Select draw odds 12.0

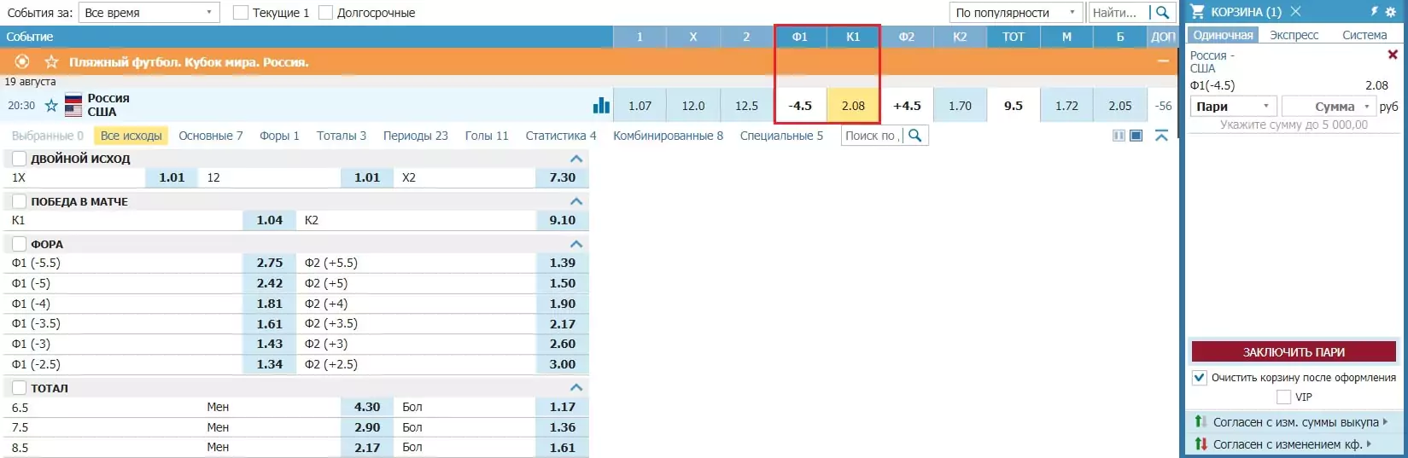pyautogui.click(x=693, y=106)
